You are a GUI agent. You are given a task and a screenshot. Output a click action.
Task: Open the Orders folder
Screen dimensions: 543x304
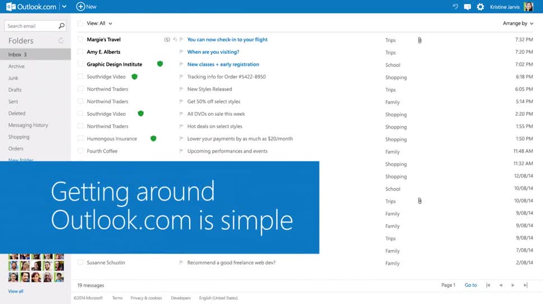(16, 149)
